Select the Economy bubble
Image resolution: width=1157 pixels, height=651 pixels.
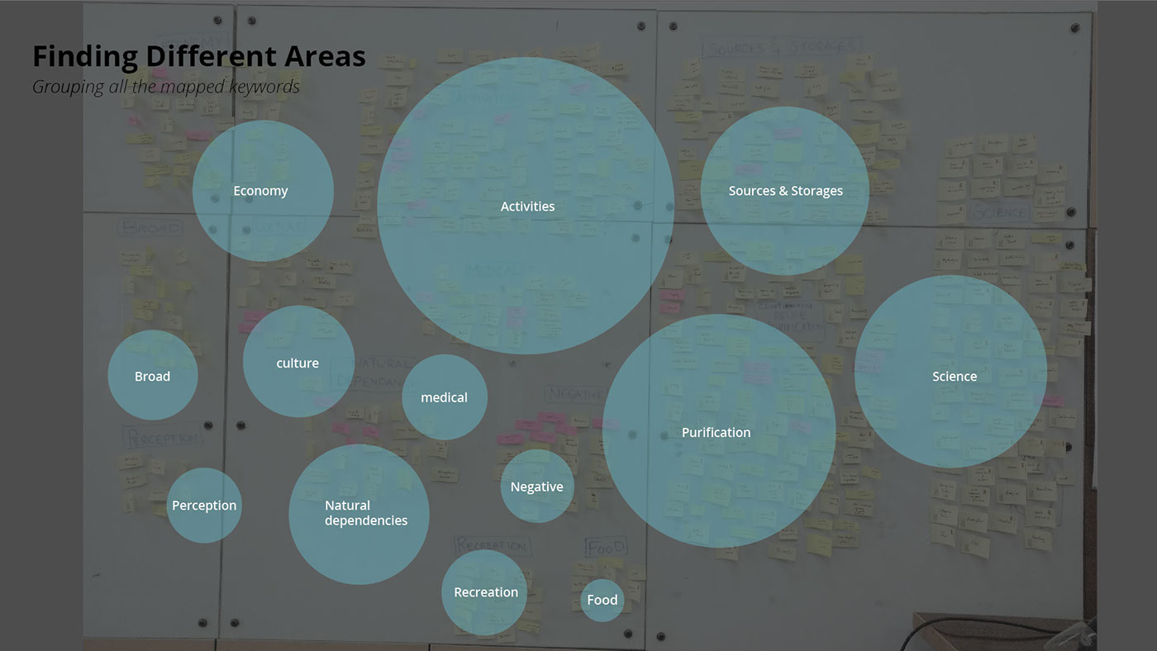[x=263, y=191]
